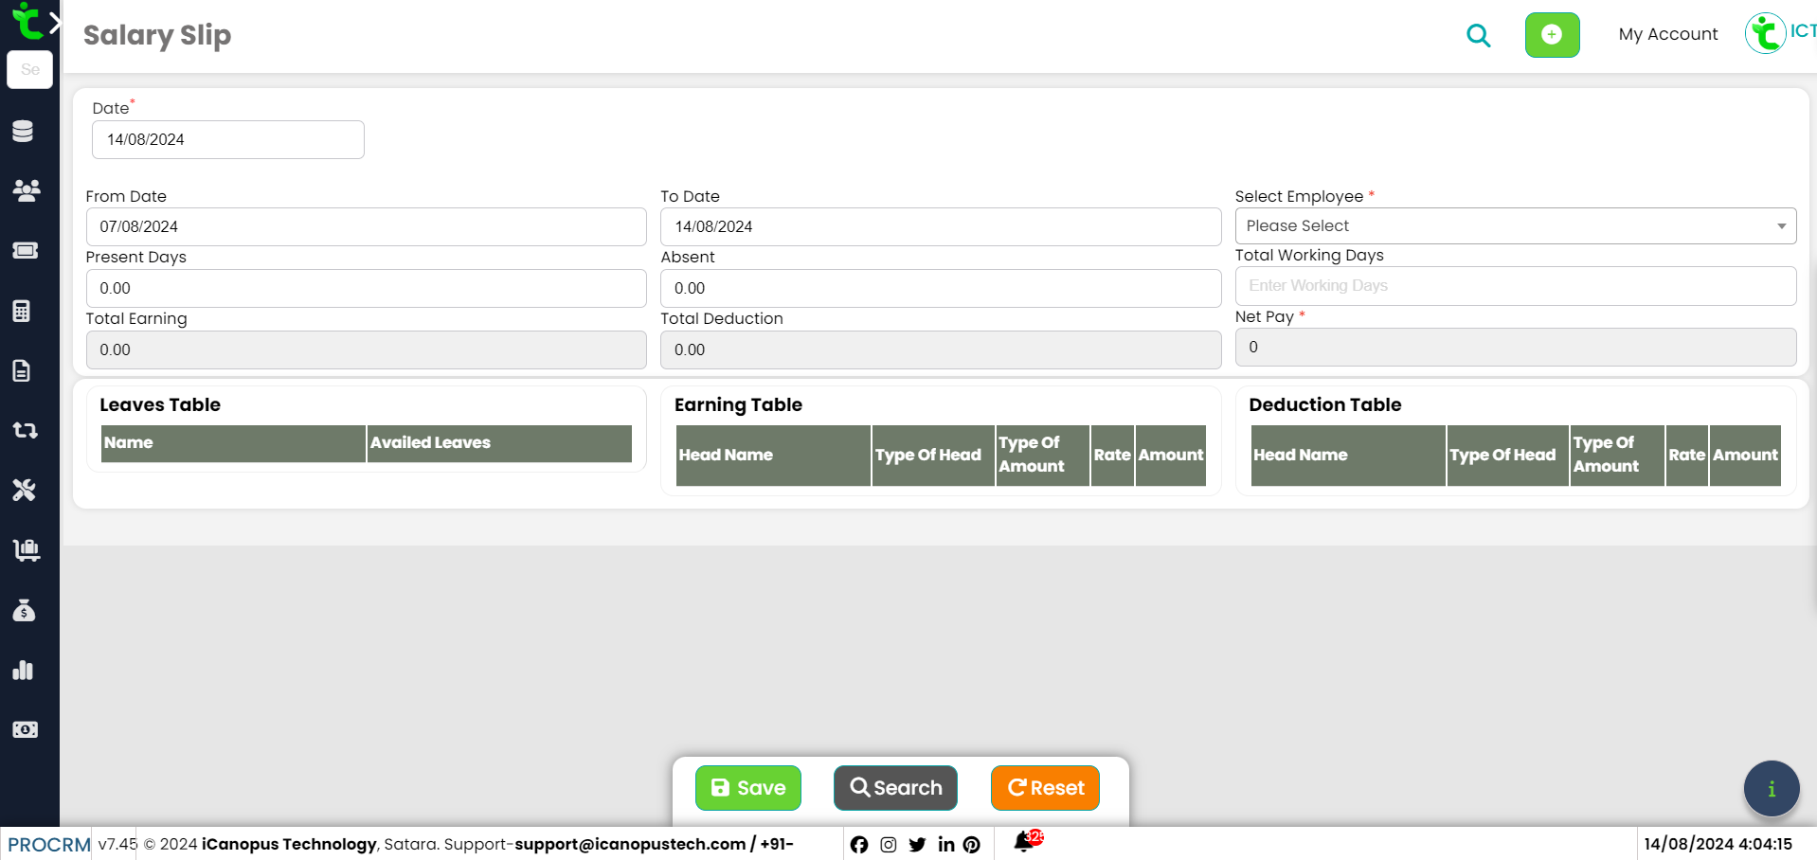Click the support email link in footer
This screenshot has width=1817, height=860.
630,844
